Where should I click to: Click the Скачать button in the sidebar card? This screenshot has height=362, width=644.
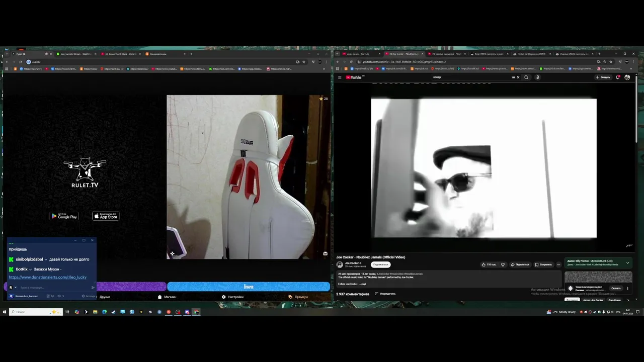[616, 289]
